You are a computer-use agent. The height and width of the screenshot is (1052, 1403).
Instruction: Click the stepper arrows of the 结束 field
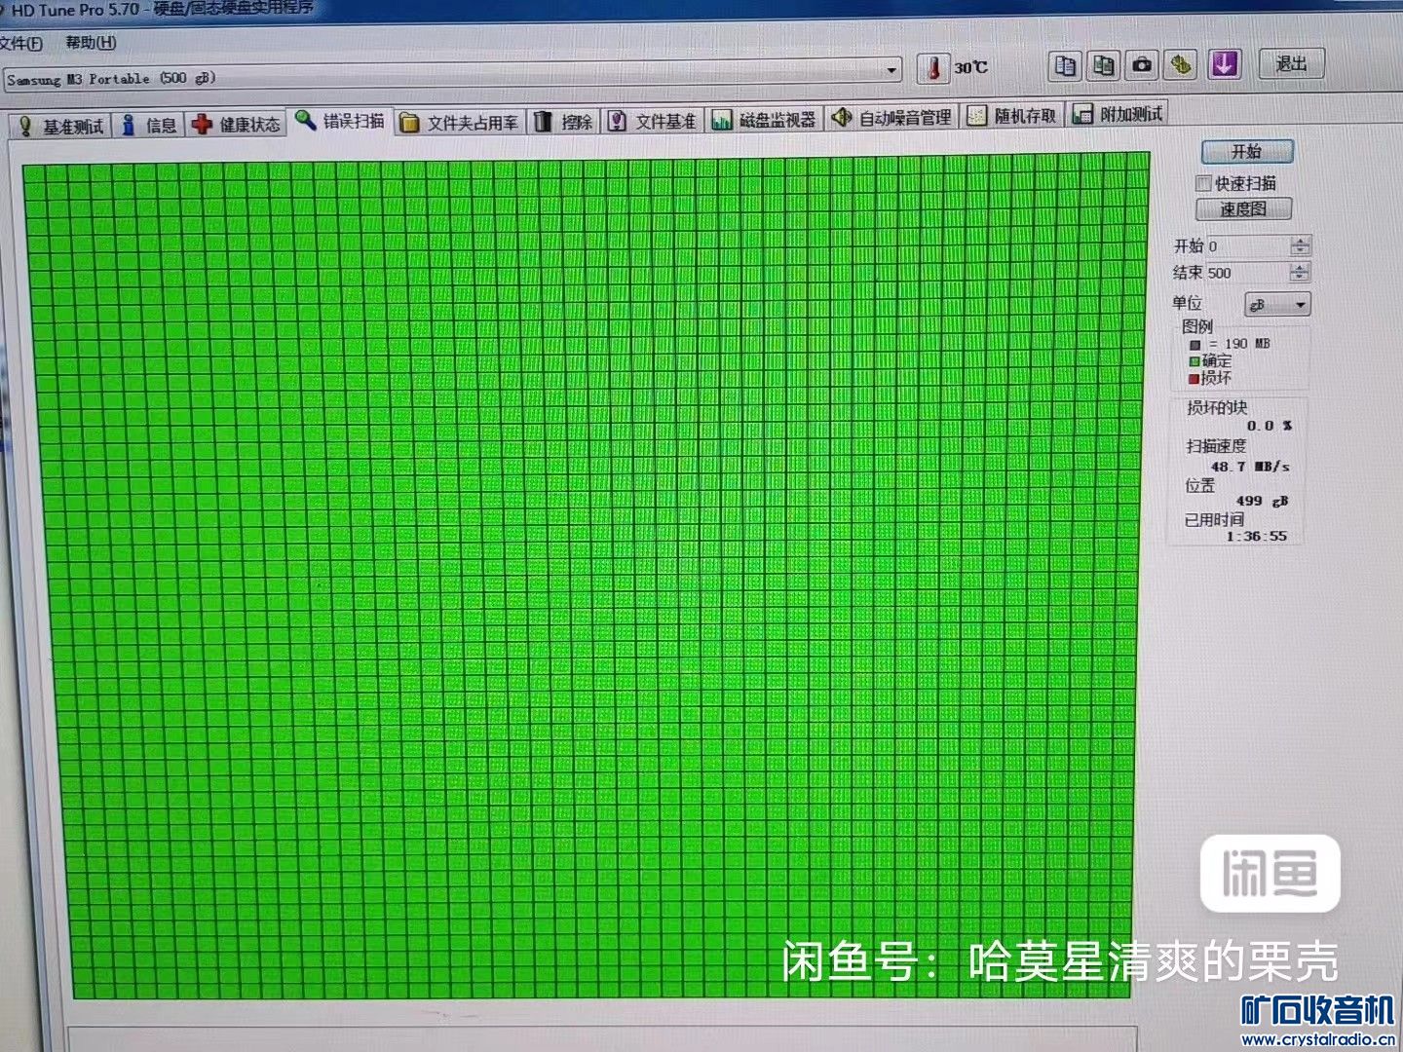[1301, 273]
